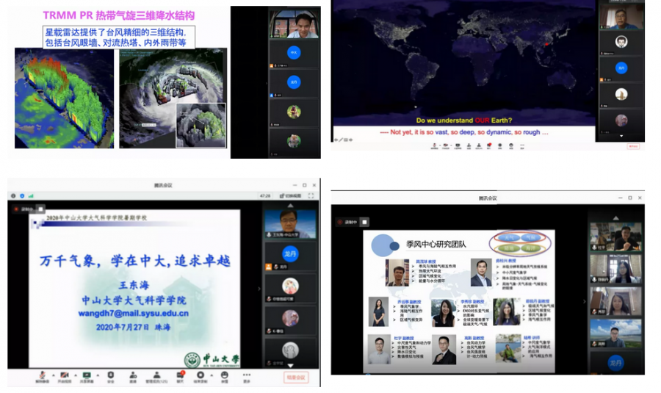Stop recording with square button in bottom-left meeting
Viewport: 661px width, 393px height.
41,209
